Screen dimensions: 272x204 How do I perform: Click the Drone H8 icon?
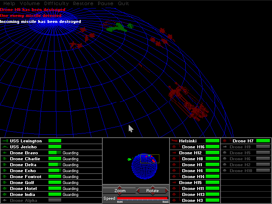pyautogui.click(x=174, y=159)
